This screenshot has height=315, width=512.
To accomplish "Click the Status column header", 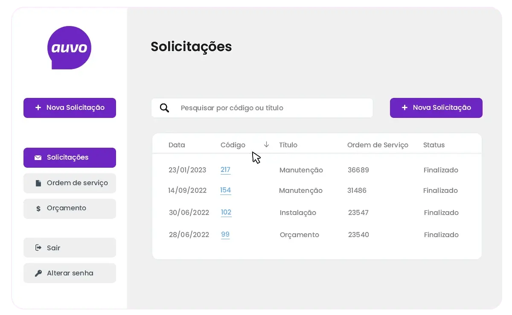I will click(434, 145).
